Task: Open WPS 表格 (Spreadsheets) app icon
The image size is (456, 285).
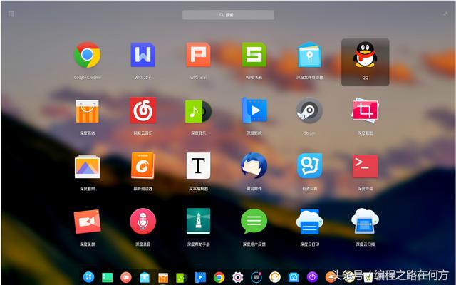Action: 254,55
